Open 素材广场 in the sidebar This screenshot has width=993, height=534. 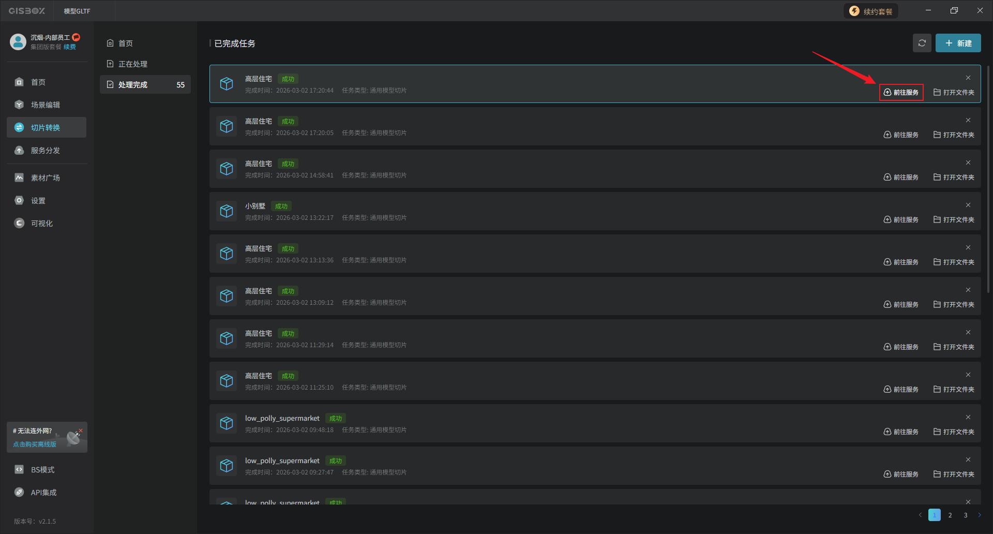pos(46,178)
